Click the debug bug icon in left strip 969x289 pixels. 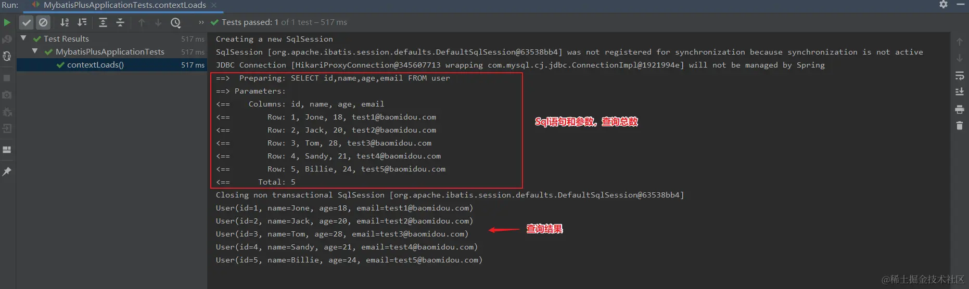coord(7,112)
